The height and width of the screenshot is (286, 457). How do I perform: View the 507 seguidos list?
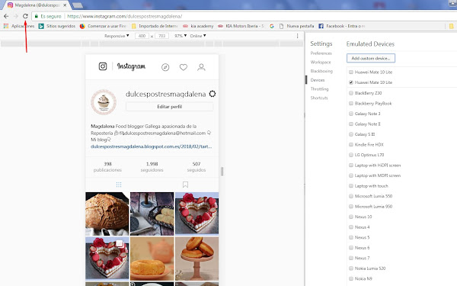[197, 167]
